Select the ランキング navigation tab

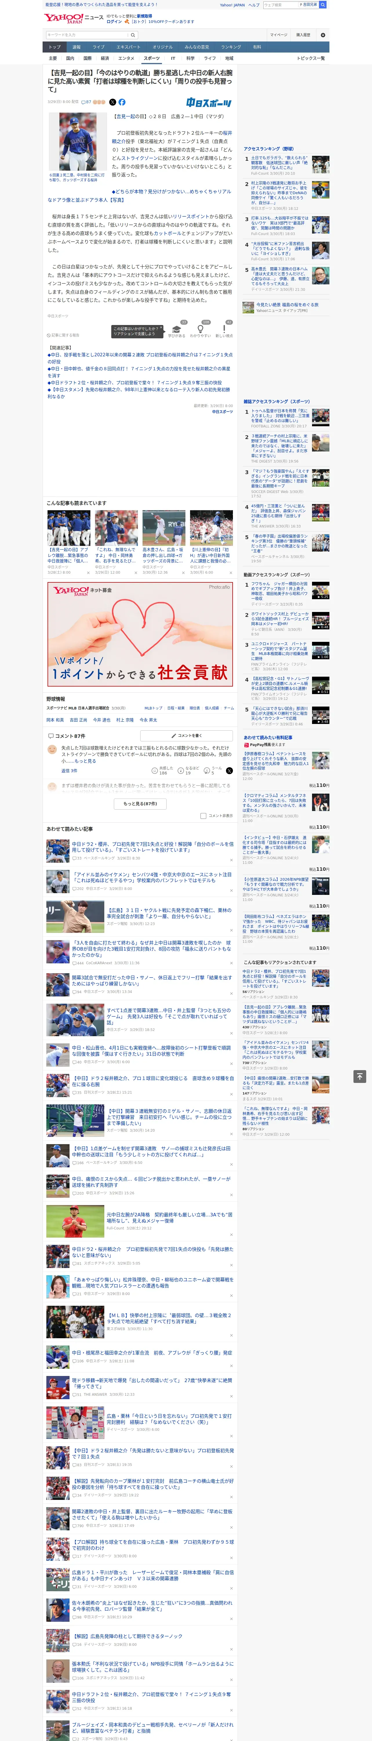[231, 47]
